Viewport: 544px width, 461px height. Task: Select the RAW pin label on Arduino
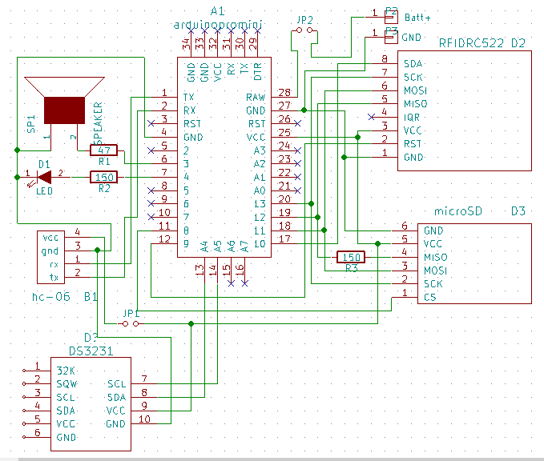tap(256, 98)
